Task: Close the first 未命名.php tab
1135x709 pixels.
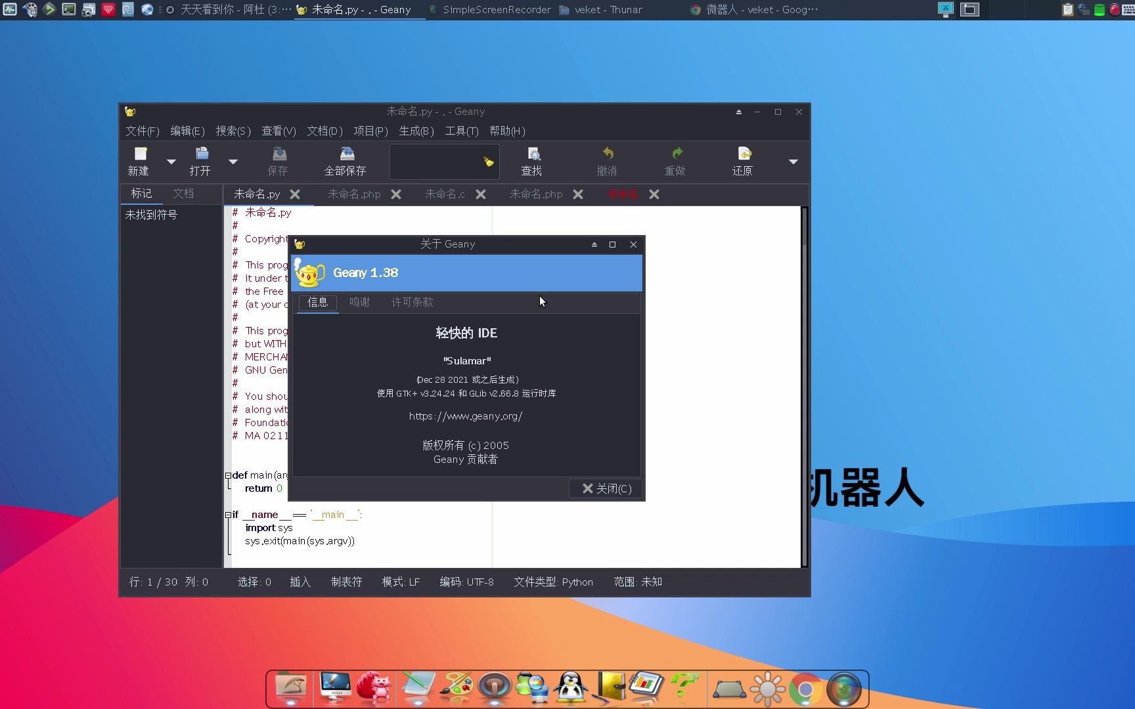Action: pos(396,194)
